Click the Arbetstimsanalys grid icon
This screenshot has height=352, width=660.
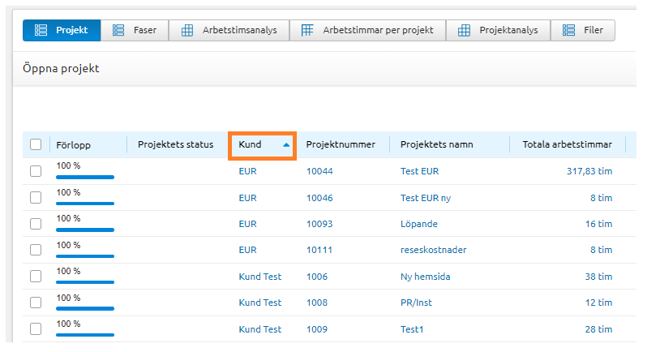(x=186, y=31)
